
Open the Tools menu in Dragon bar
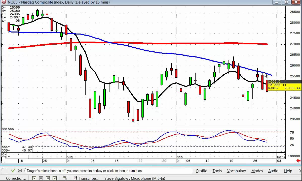click(x=217, y=171)
